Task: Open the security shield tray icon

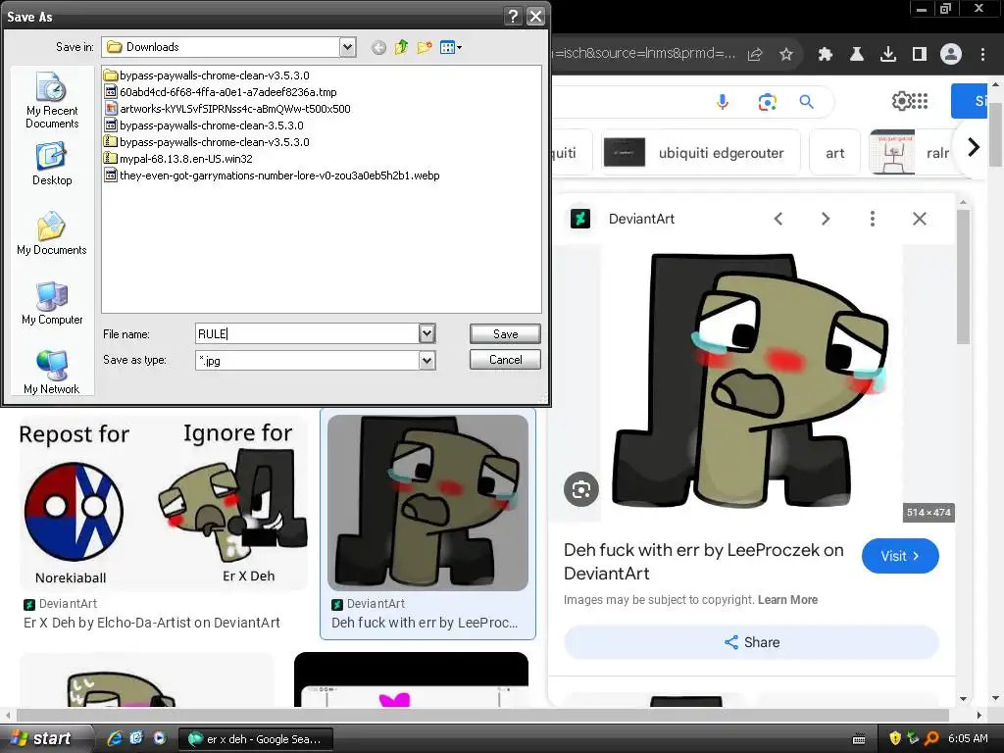Action: click(x=895, y=738)
